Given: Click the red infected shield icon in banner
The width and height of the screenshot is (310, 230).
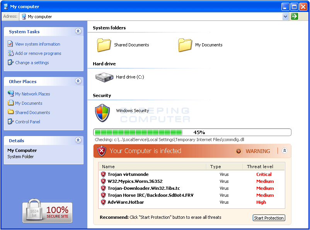Looking at the screenshot, I should tap(102, 151).
